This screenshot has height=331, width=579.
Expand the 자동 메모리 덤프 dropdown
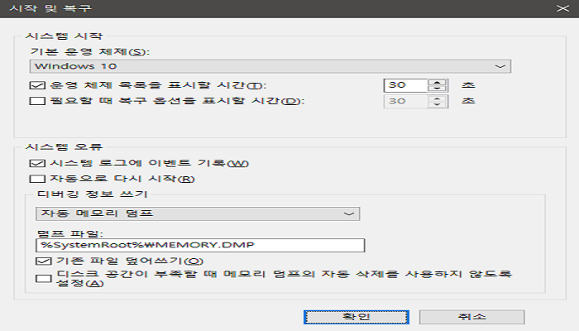pos(194,214)
